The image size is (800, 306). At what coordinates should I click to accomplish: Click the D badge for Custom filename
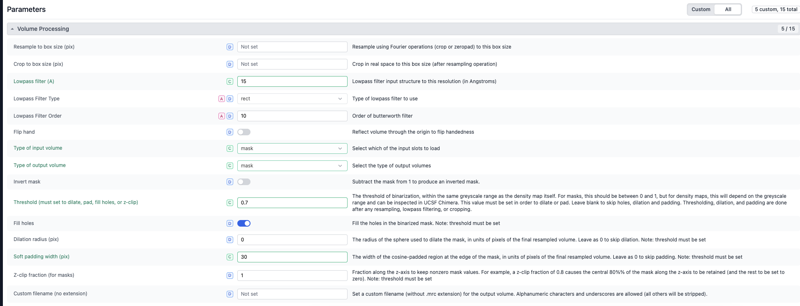point(230,294)
